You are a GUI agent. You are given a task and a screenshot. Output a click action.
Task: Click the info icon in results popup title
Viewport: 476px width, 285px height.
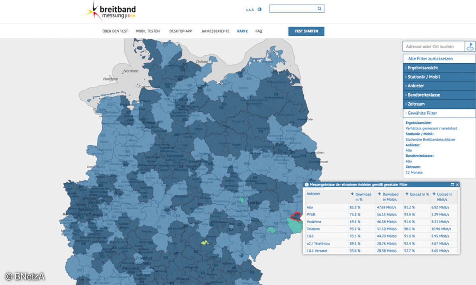coord(307,184)
